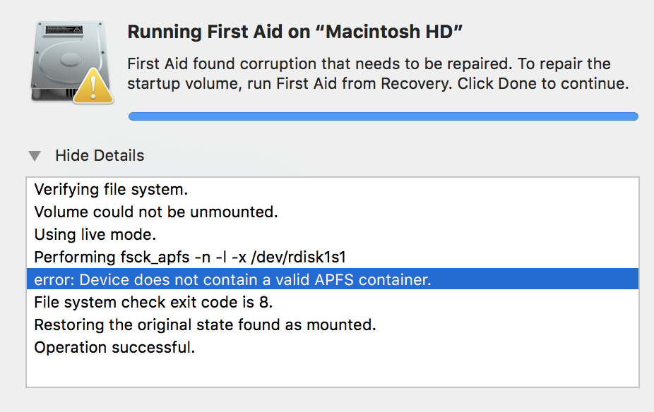Click the Hide Details label
Viewport: 654px width, 412px height.
[100, 155]
